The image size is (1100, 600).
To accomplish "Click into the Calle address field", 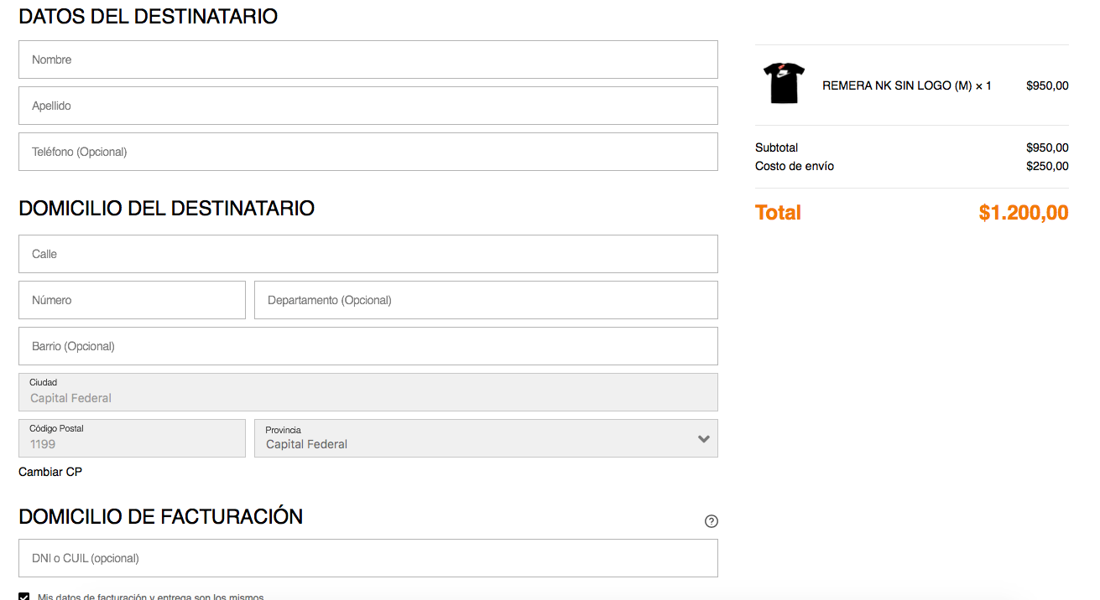I will 368,254.
